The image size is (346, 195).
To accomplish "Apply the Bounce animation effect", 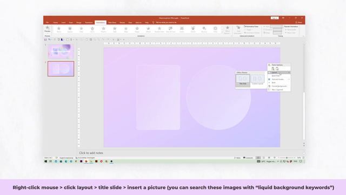I will [x=204, y=29].
